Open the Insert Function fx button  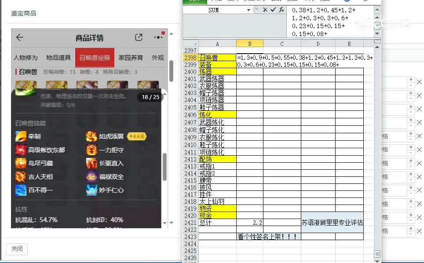pyautogui.click(x=281, y=10)
